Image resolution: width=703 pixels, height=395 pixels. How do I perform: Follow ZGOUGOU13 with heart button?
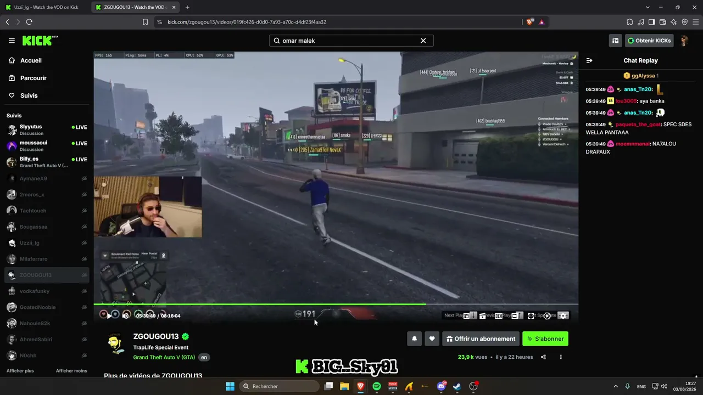[432, 338]
